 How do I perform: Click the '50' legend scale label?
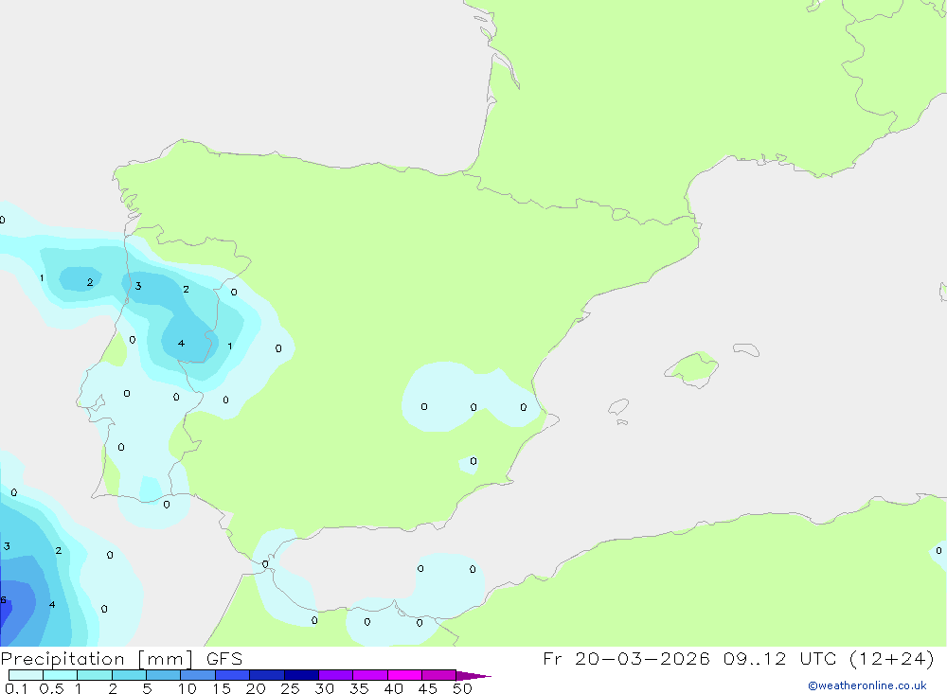[463, 688]
